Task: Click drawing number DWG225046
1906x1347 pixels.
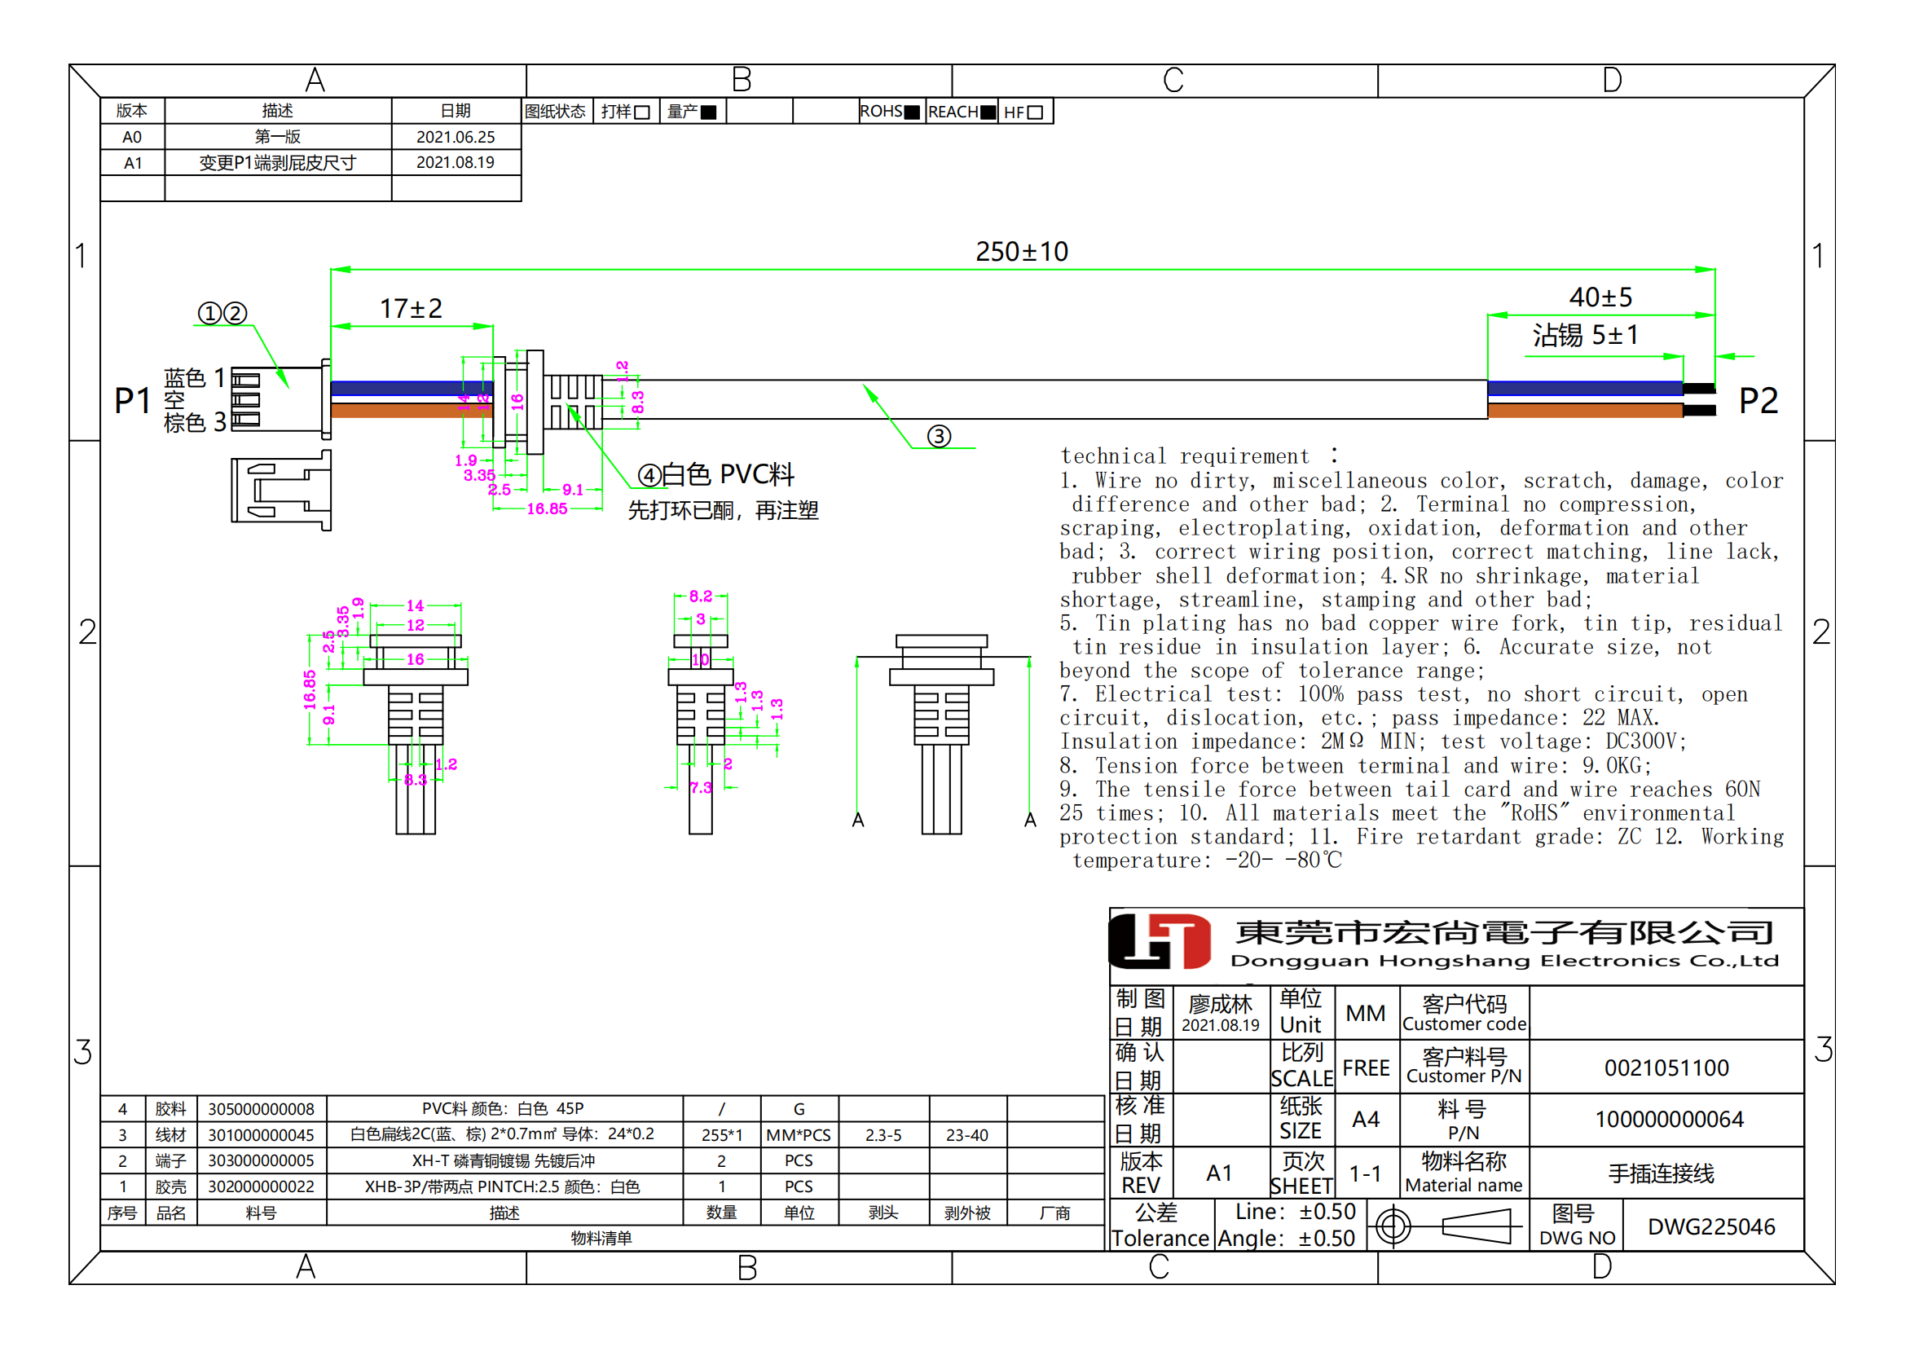Action: [1711, 1226]
